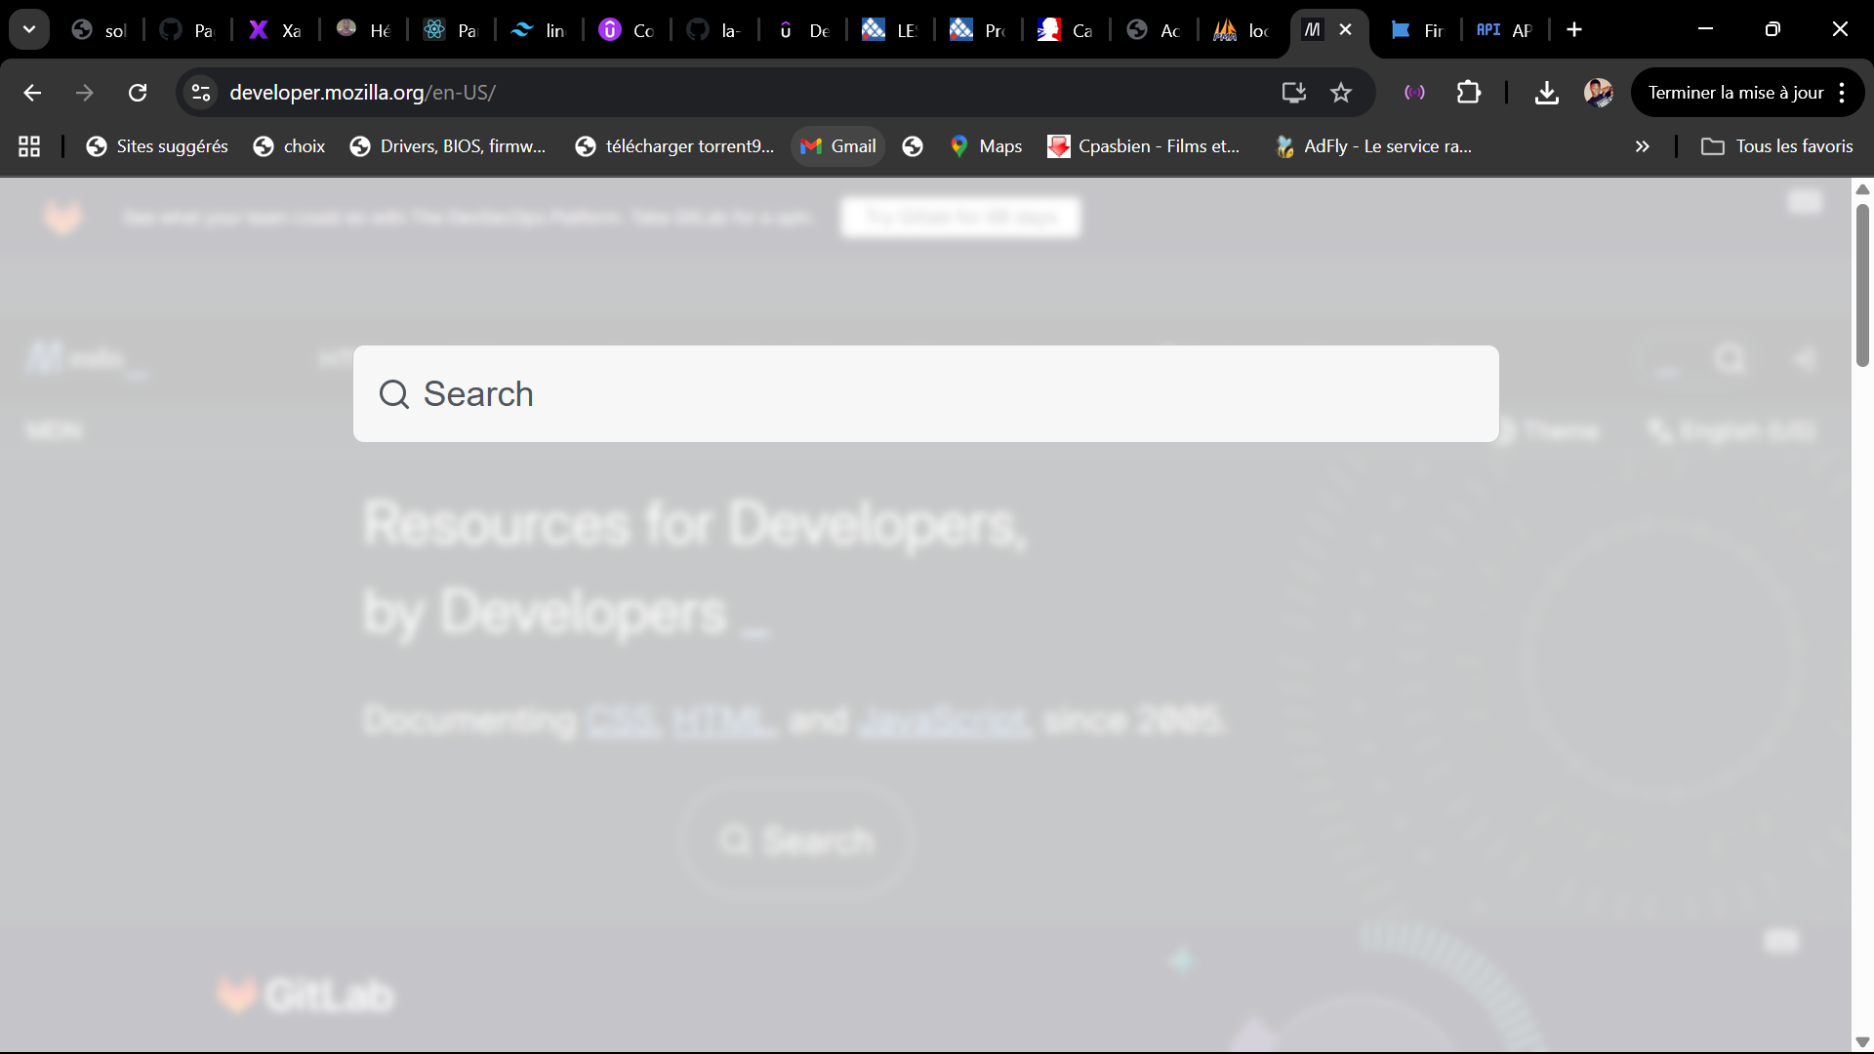Switch to the Tailwind tab

point(538,30)
